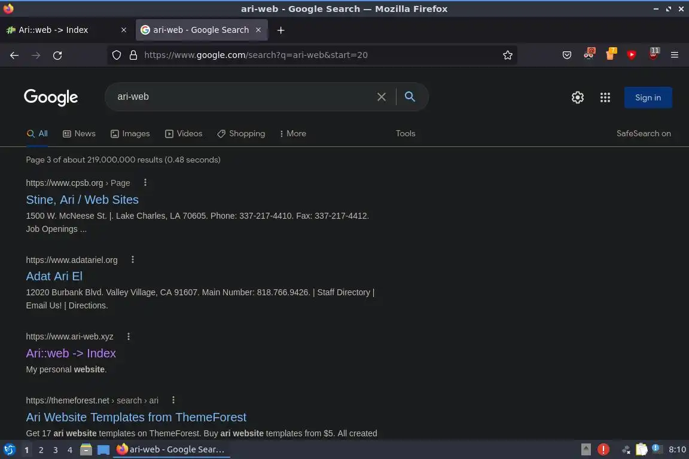Image resolution: width=689 pixels, height=459 pixels.
Task: Click the https://www.ari-web.xyz result URL
Action: (69, 336)
